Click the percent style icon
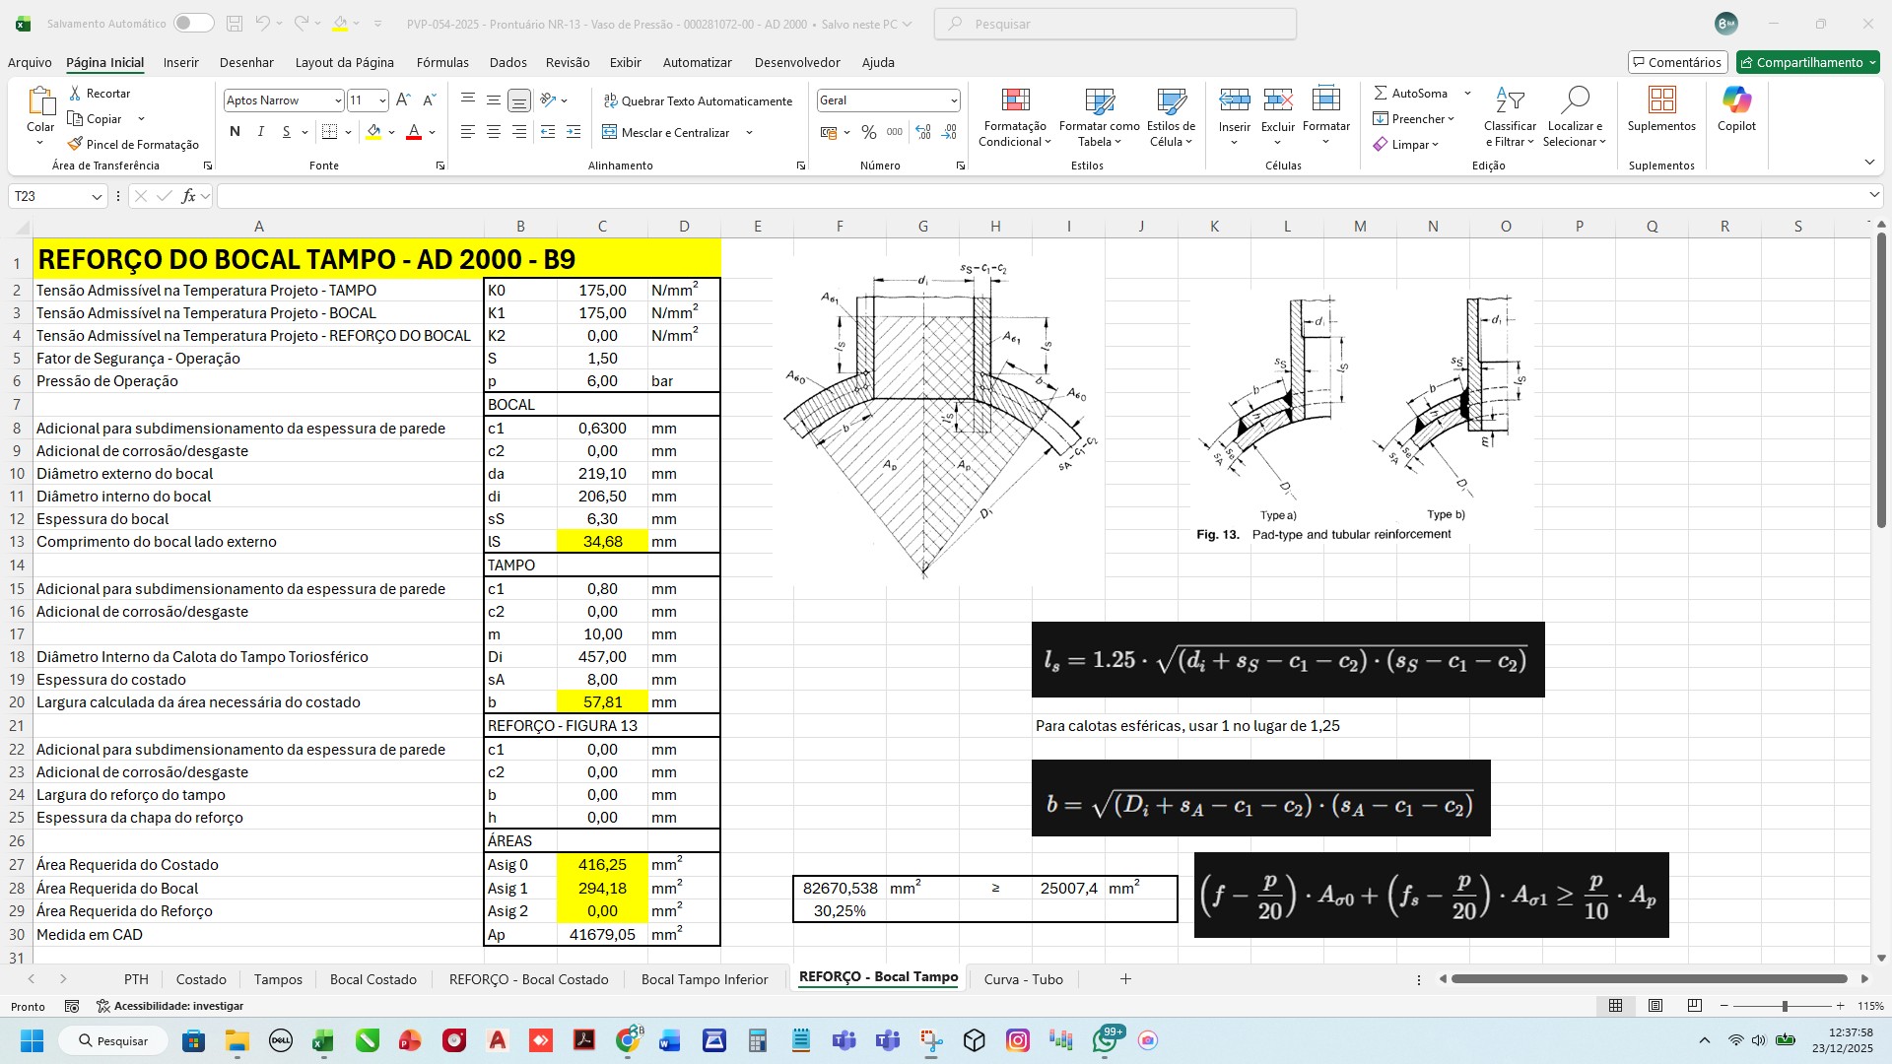 tap(868, 132)
